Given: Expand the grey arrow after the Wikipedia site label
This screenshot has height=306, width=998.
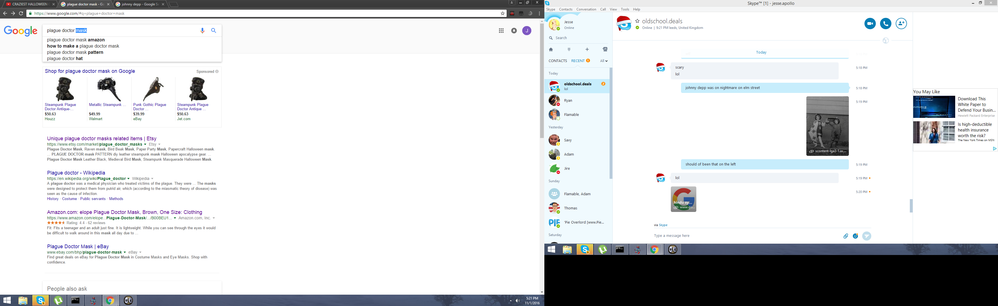Looking at the screenshot, I should (x=152, y=179).
